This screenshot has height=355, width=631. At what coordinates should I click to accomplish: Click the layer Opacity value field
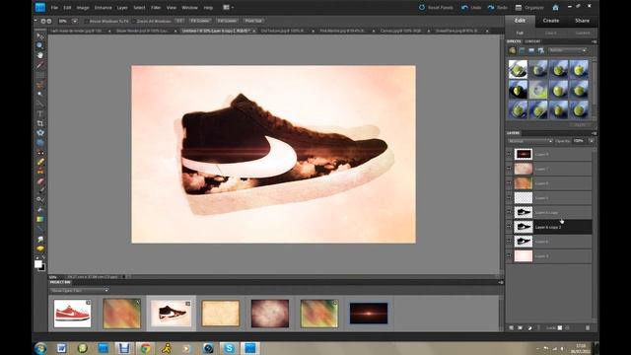[579, 141]
